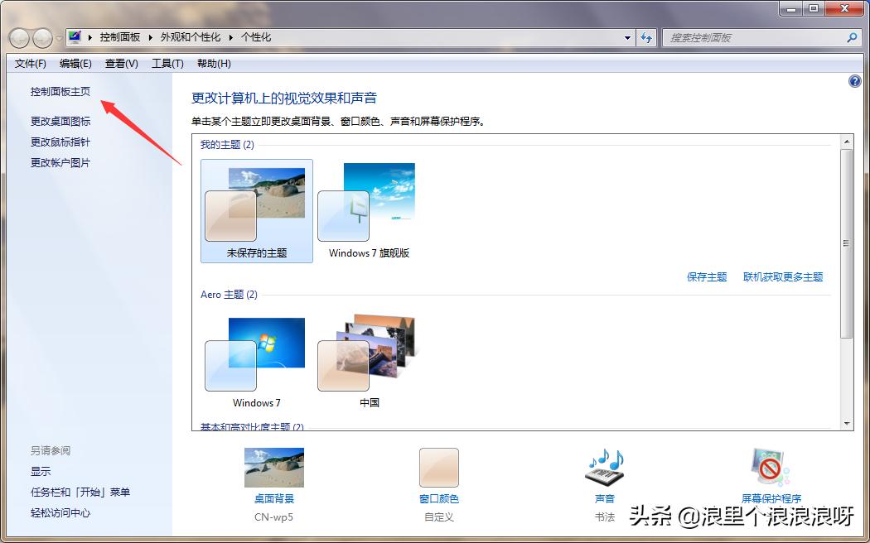870x543 pixels.
Task: Click the search magnifier icon
Action: click(851, 37)
